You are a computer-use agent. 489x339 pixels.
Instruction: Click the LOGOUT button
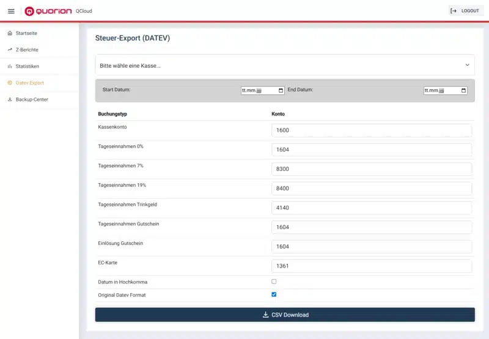point(466,11)
